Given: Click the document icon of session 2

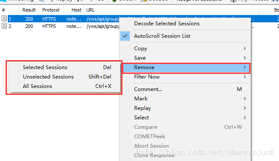Looking at the screenshot, I should point(4,26).
